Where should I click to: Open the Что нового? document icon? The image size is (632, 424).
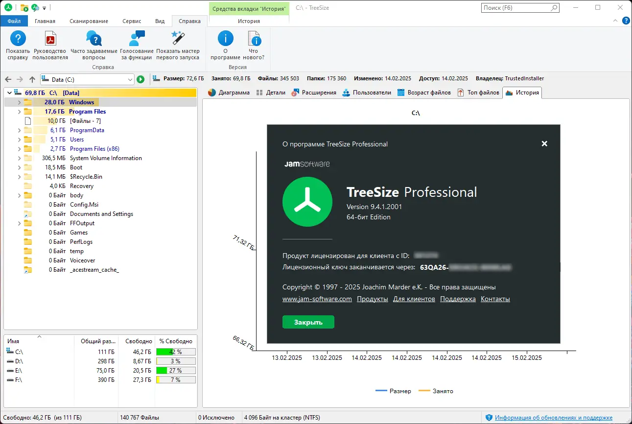tap(254, 38)
